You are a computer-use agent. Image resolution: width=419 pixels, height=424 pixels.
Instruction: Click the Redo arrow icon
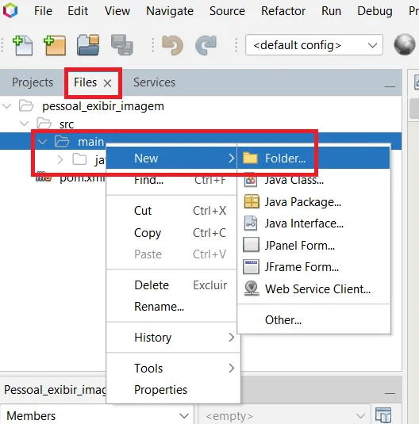point(206,45)
